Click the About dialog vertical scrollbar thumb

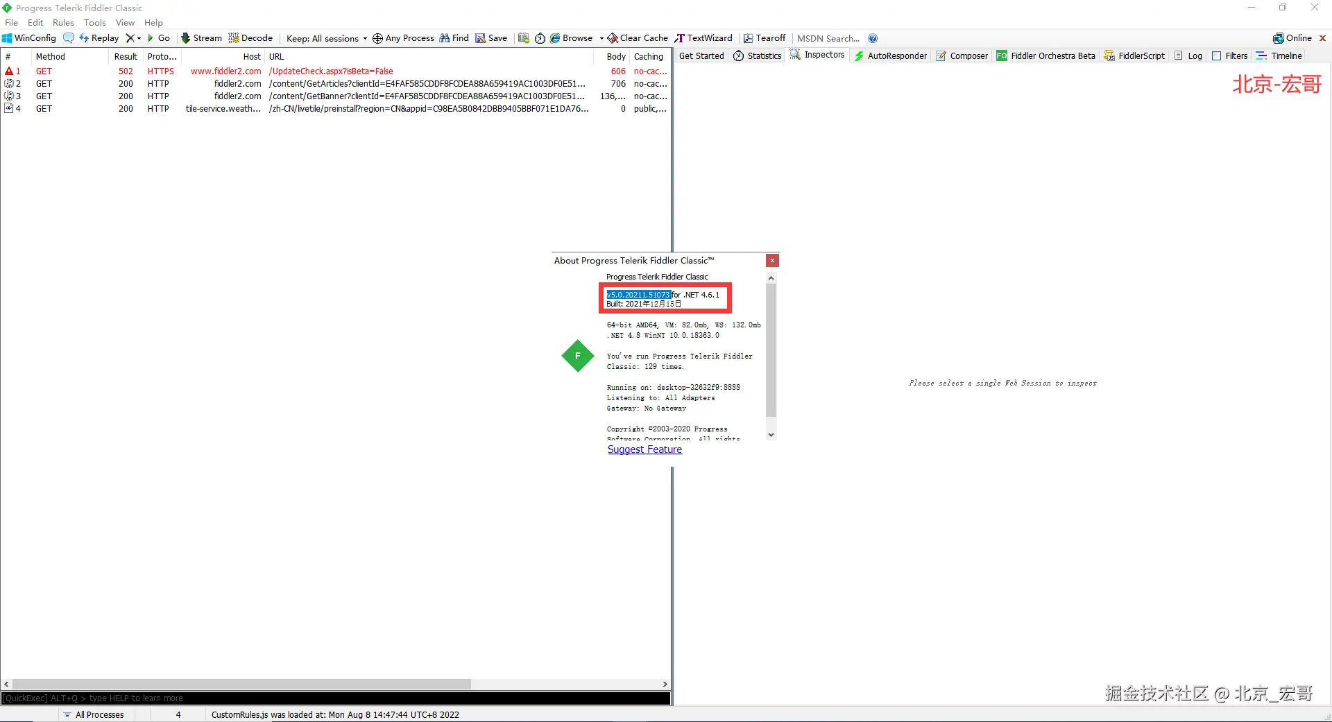click(771, 350)
